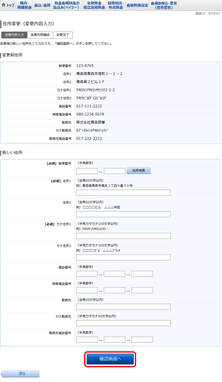Click the カナ勤務先 text field
The image size is (222, 382).
click(x=123, y=323)
